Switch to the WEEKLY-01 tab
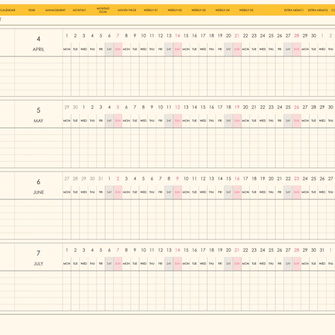Screen dimensions: 335x335 click(x=151, y=10)
